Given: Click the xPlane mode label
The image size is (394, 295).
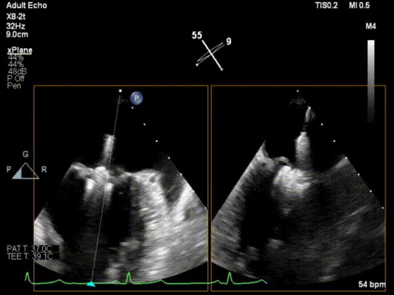Looking at the screenshot, I should click(x=20, y=50).
